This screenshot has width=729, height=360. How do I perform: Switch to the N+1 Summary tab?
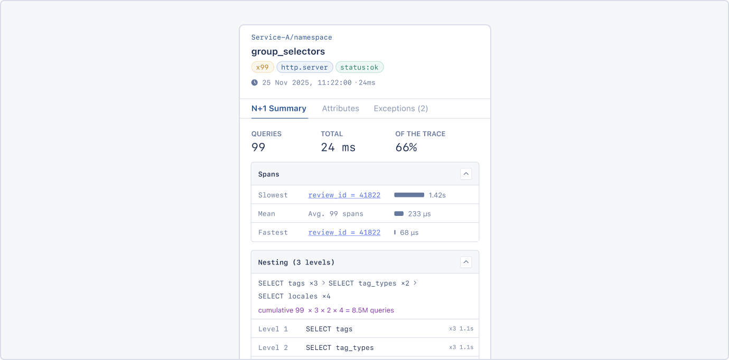[279, 108]
